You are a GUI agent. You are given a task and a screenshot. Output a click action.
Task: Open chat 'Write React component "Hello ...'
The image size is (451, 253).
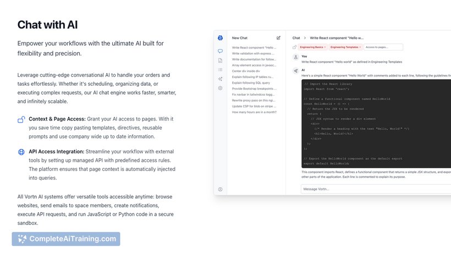tap(254, 48)
